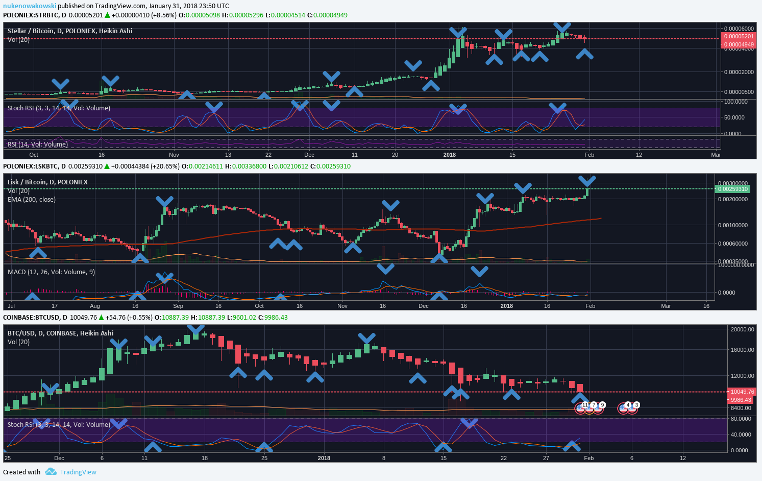762x481 pixels.
Task: Click the 0.00200000 Lisk axis value
Action: 733,199
